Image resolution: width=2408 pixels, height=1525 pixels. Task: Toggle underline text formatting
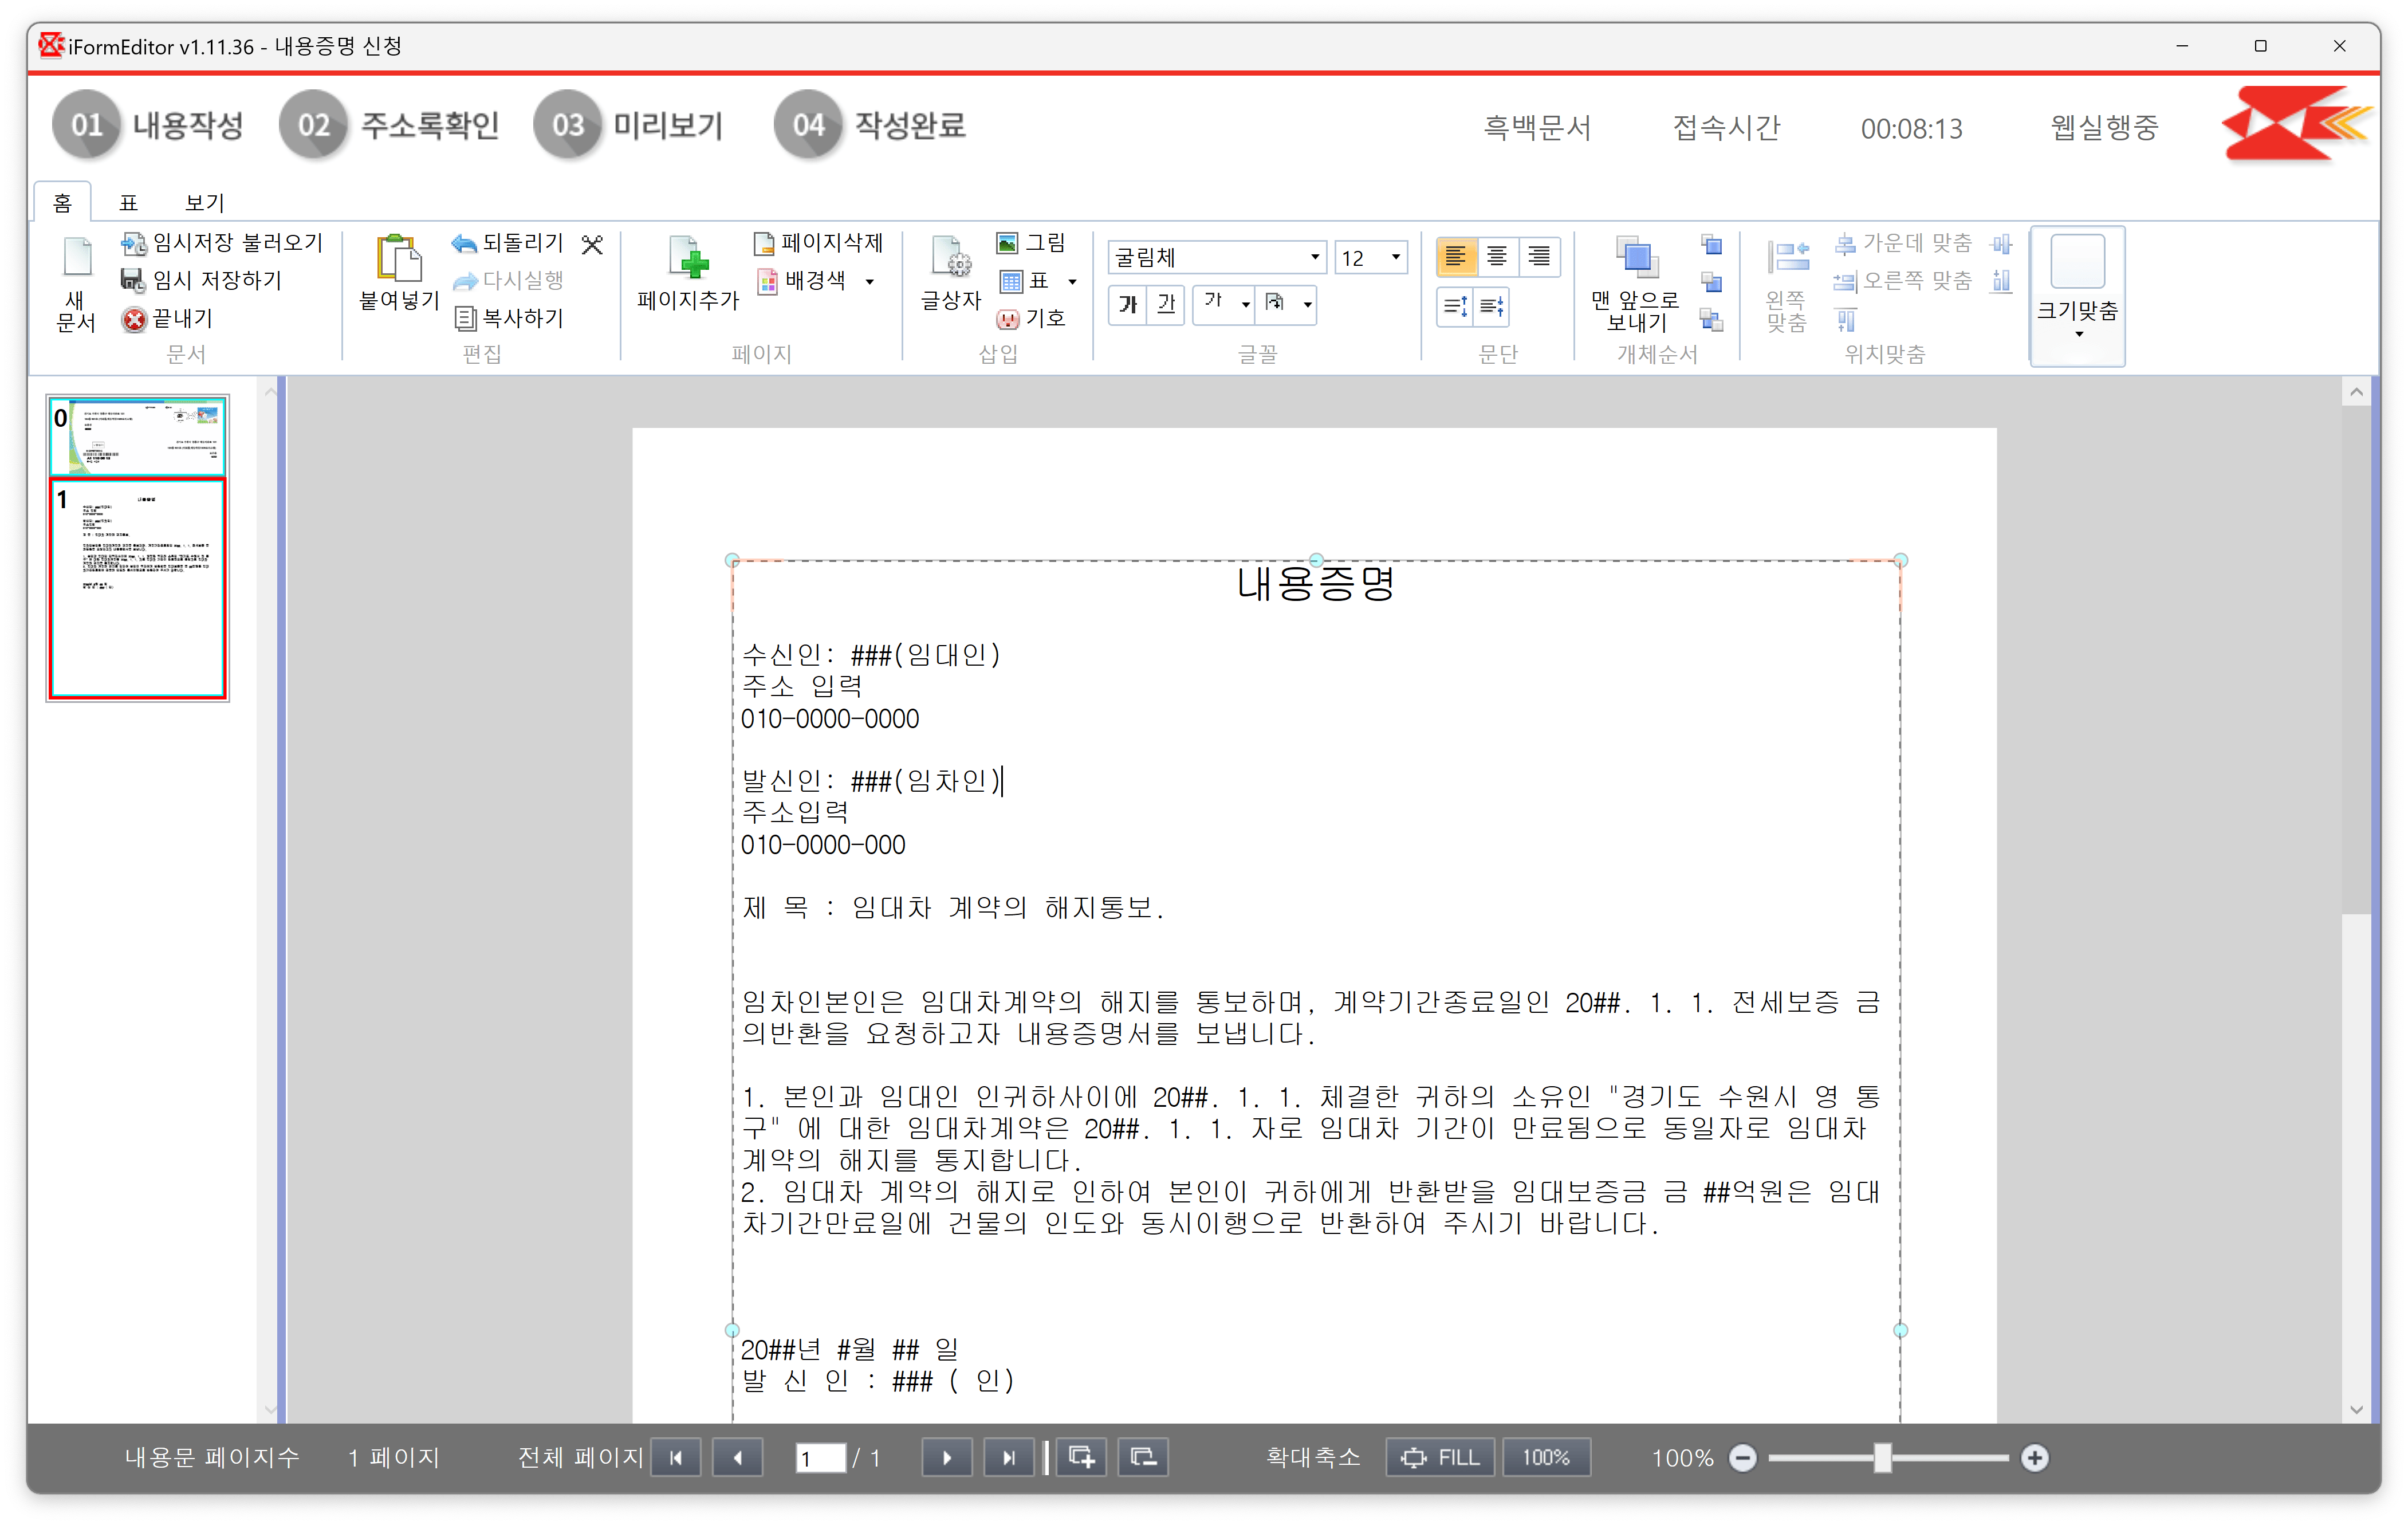point(1166,304)
